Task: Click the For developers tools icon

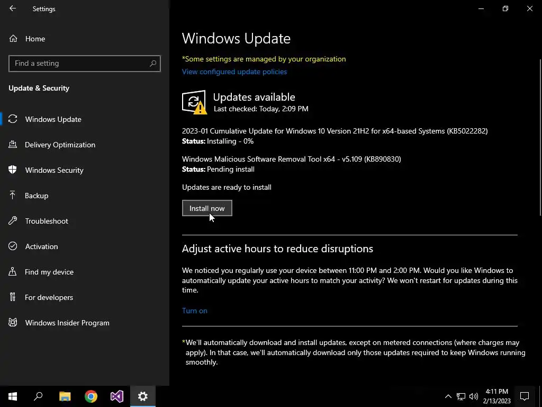Action: click(x=13, y=297)
